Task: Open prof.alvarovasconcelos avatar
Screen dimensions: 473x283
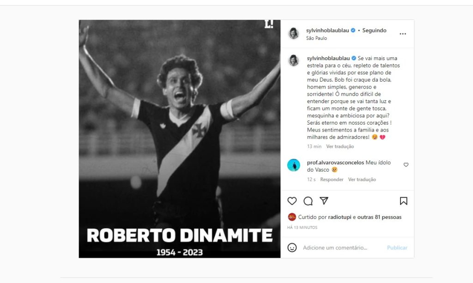Action: 294,165
